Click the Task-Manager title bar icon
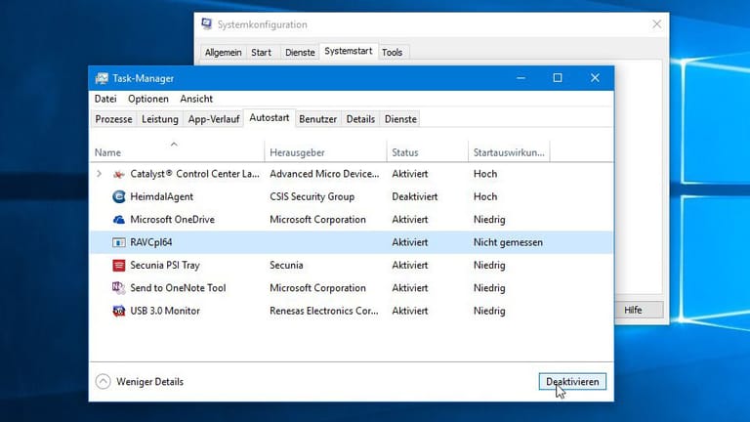Image resolution: width=750 pixels, height=422 pixels. pyautogui.click(x=102, y=78)
